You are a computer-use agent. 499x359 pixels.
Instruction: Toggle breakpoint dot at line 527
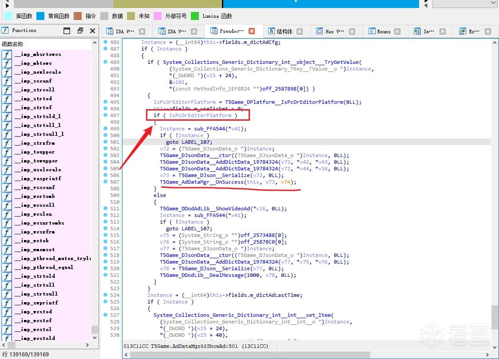(105, 315)
